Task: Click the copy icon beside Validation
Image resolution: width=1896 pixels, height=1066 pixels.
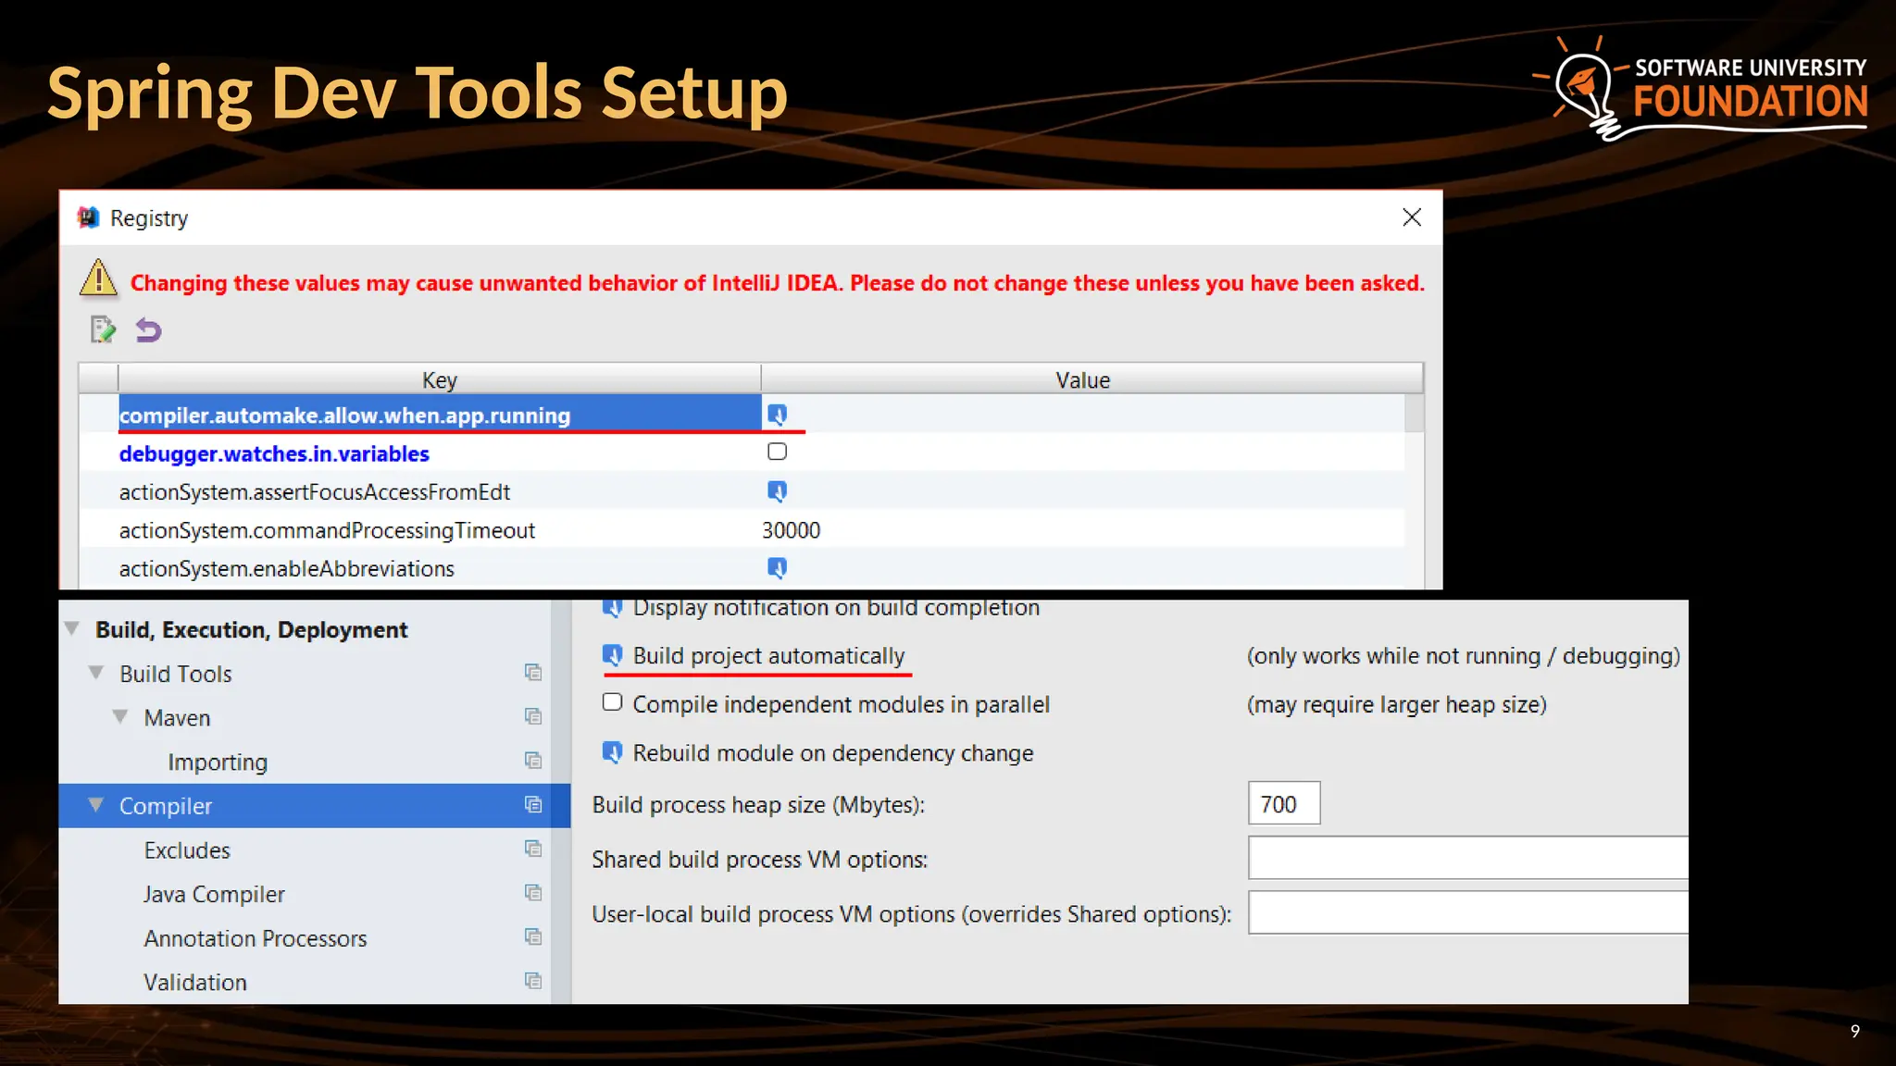Action: (533, 981)
